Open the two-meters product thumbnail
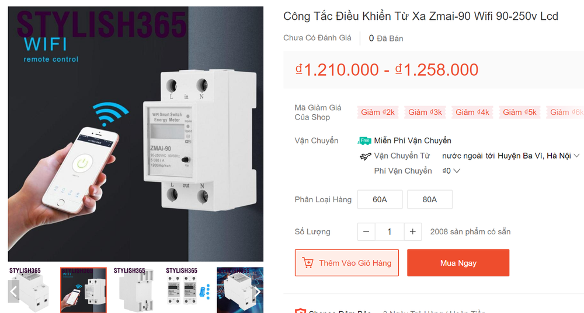This screenshot has width=584, height=313. click(187, 290)
